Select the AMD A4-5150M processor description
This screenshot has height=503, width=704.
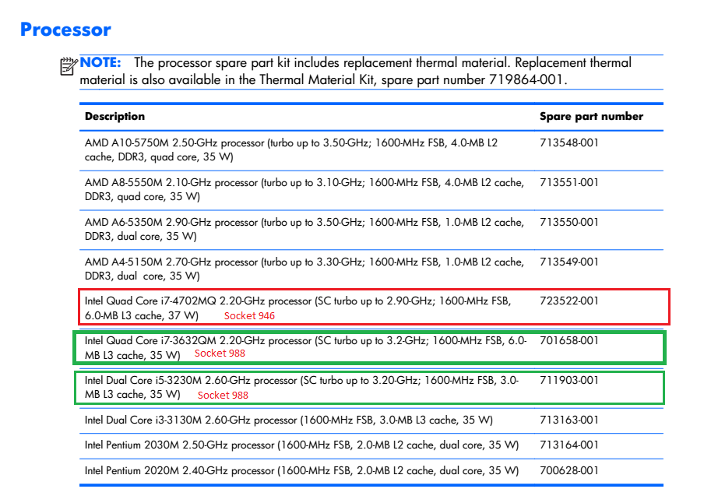(304, 269)
